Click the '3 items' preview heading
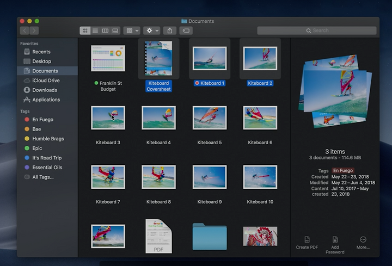The width and height of the screenshot is (392, 266). tap(335, 152)
